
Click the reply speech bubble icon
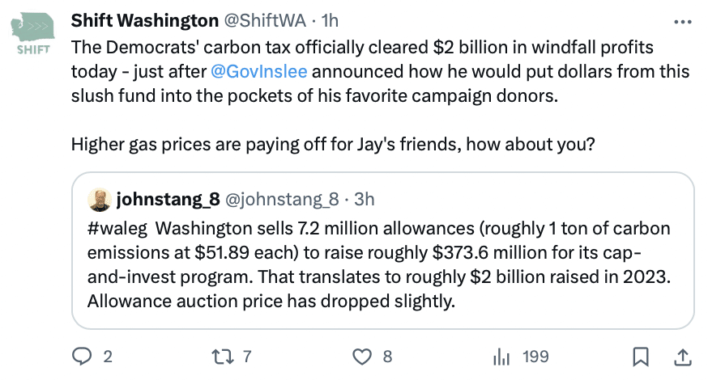pyautogui.click(x=82, y=356)
